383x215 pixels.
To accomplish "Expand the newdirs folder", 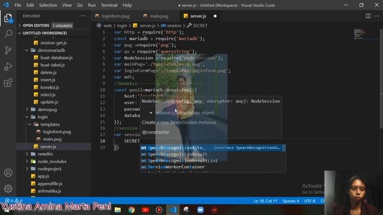I will (45, 154).
